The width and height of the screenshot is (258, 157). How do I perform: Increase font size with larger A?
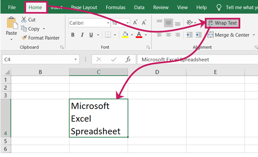click(135, 22)
